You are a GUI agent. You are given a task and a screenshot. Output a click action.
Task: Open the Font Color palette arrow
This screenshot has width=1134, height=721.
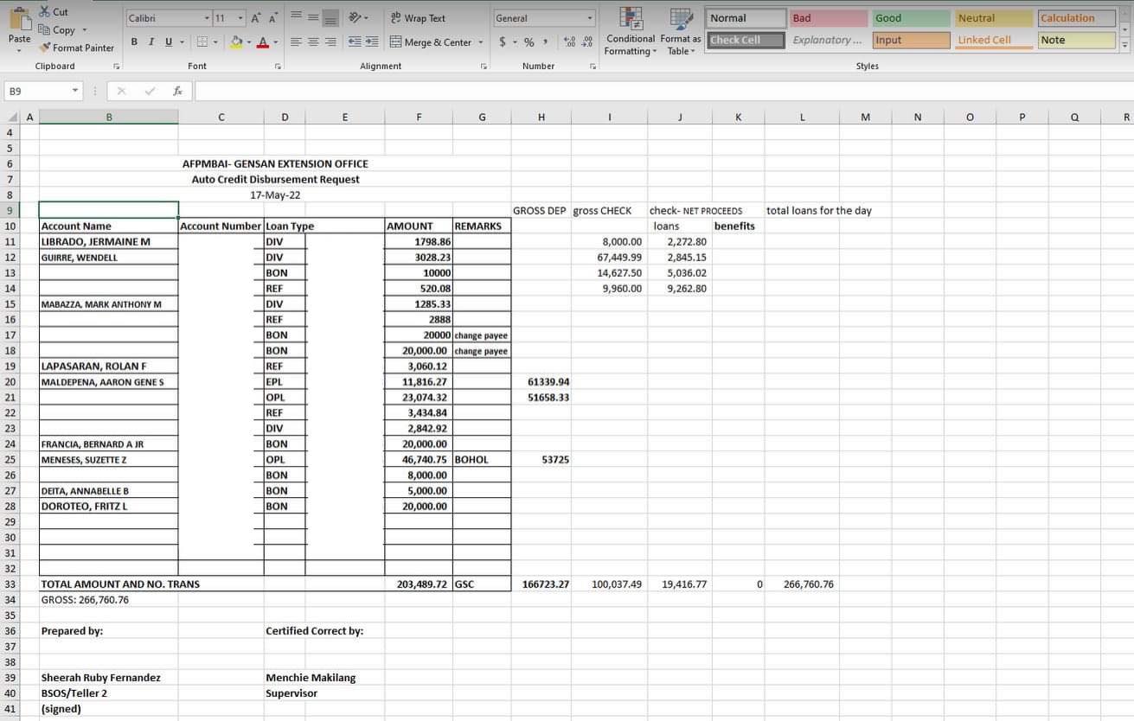276,41
